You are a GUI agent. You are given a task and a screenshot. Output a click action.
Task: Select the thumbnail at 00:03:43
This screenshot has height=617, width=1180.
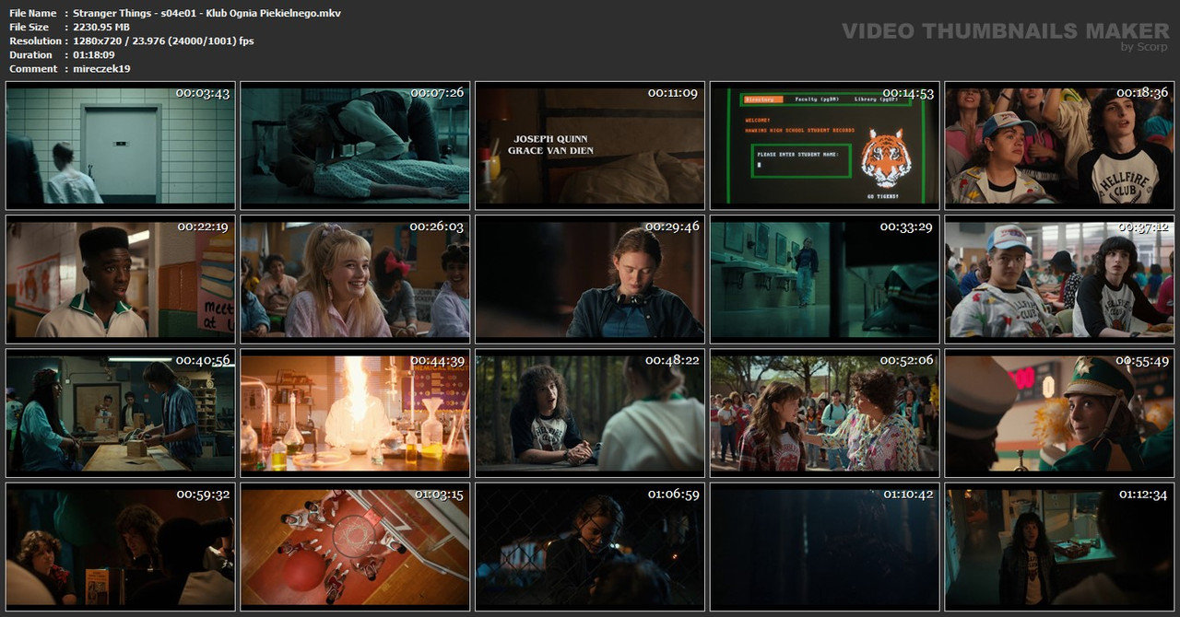pos(120,146)
